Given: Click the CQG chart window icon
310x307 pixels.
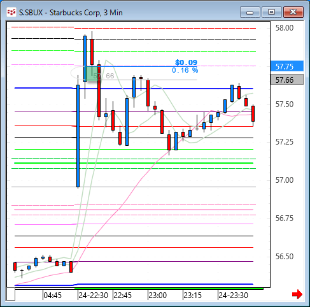Looking at the screenshot, I should 11,13.
